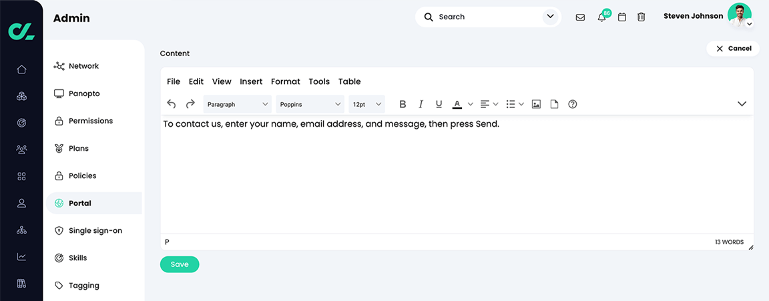Open the group users icon in left rail
This screenshot has width=769, height=301.
pos(21,149)
